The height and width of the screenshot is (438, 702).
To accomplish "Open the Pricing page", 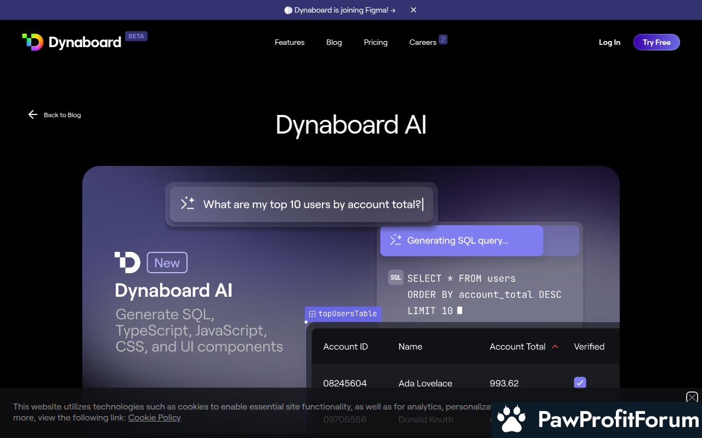I will (376, 42).
